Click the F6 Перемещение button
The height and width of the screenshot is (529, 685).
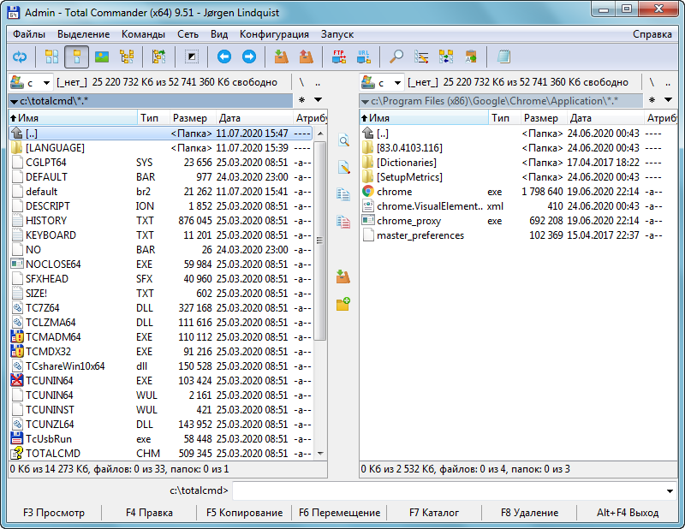tap(339, 513)
